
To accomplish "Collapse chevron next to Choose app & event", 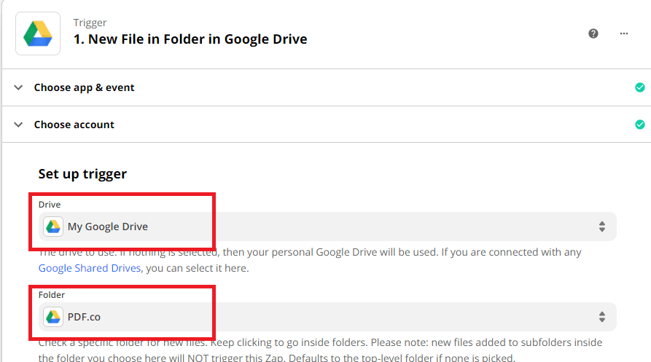I will pos(18,87).
